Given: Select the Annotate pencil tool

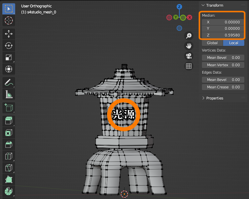Looking at the screenshot, I should [x=9, y=82].
